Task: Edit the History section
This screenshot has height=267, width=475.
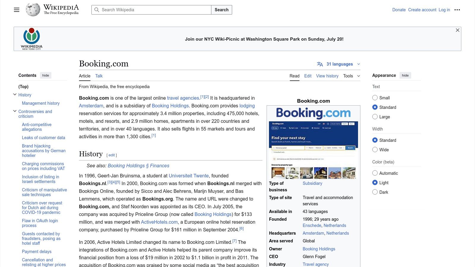Action: tap(112, 155)
